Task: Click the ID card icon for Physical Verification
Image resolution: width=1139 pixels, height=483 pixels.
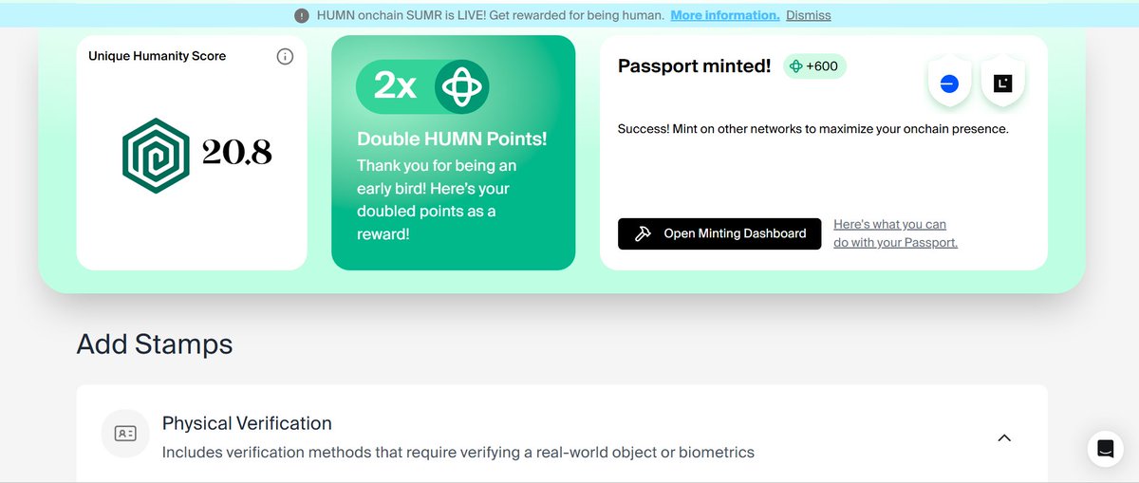Action: pyautogui.click(x=125, y=434)
